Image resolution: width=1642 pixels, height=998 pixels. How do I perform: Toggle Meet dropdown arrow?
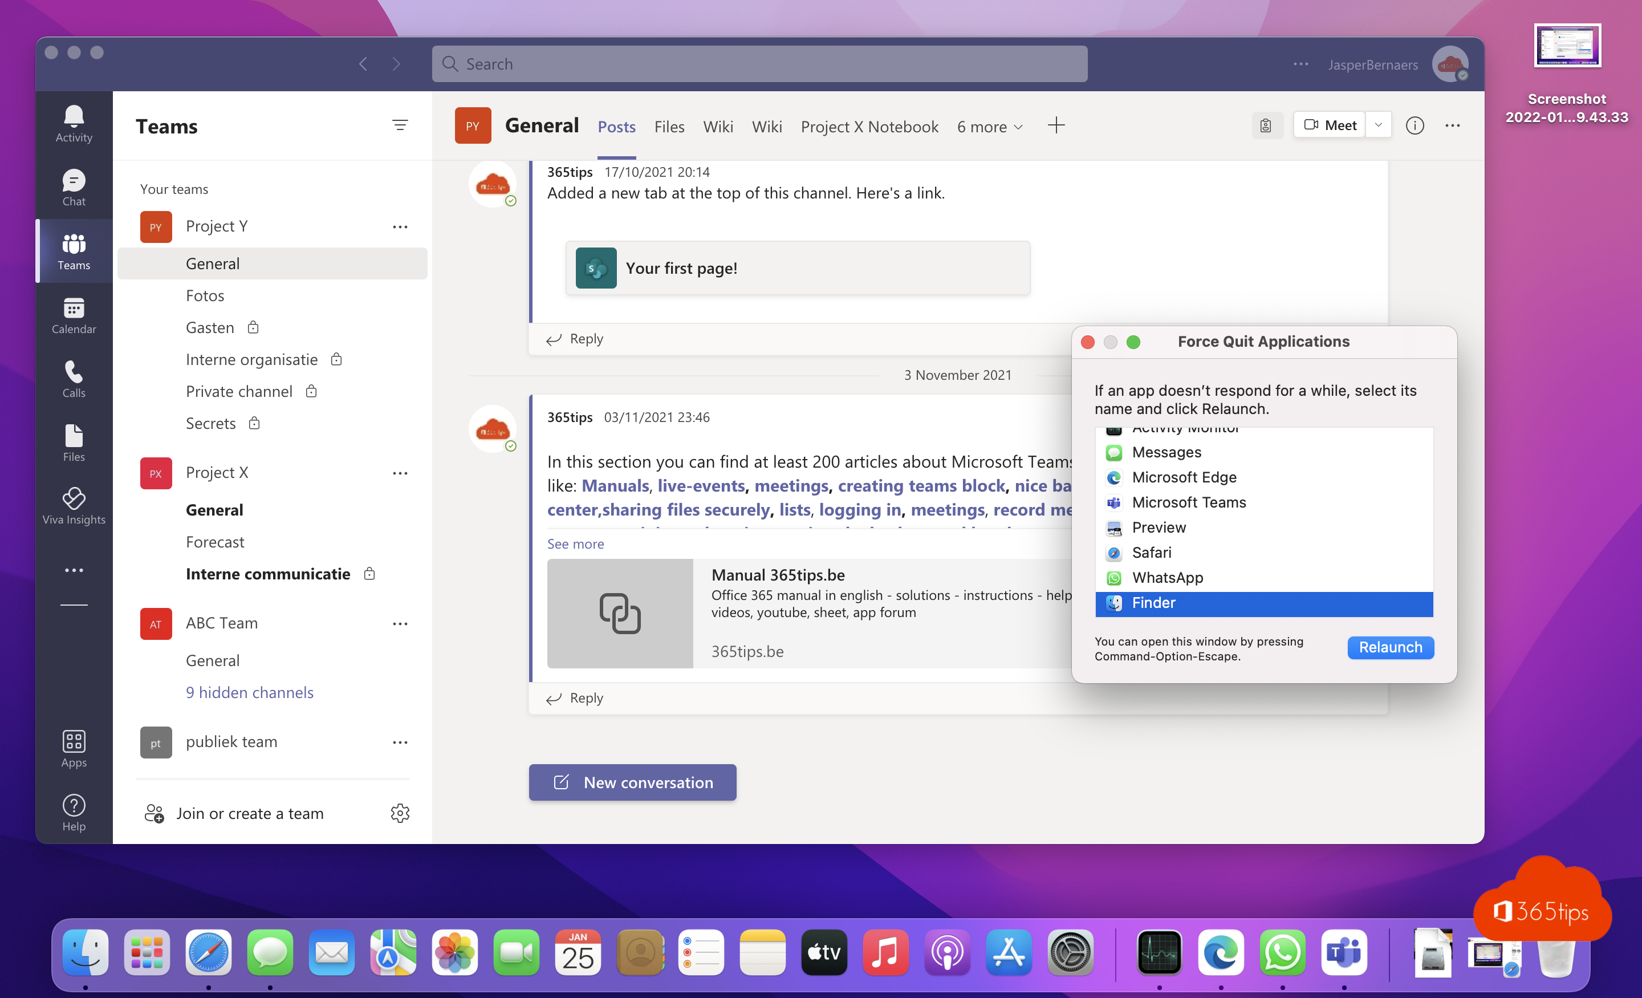tap(1378, 125)
